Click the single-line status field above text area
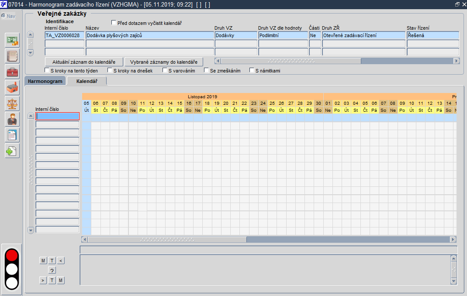This screenshot has height=296, width=467. click(268, 250)
